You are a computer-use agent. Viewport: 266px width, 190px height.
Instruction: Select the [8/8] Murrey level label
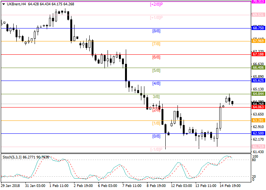(156, 31)
